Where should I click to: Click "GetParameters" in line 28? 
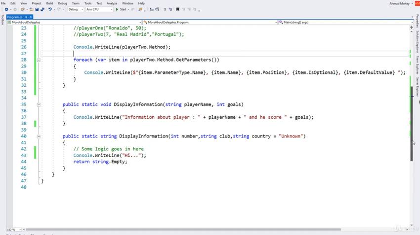point(193,60)
